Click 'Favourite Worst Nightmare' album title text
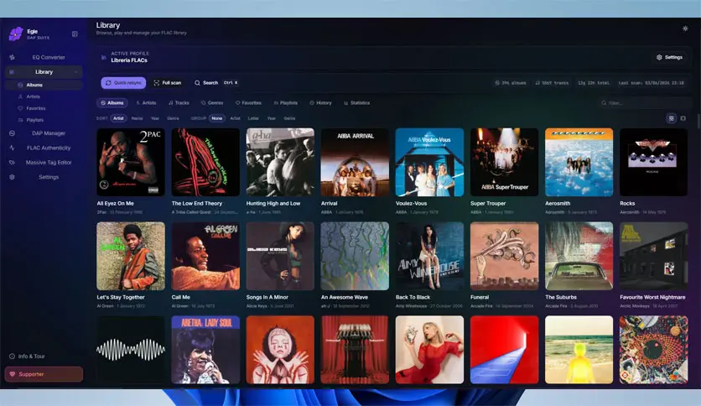This screenshot has width=701, height=406. point(652,297)
